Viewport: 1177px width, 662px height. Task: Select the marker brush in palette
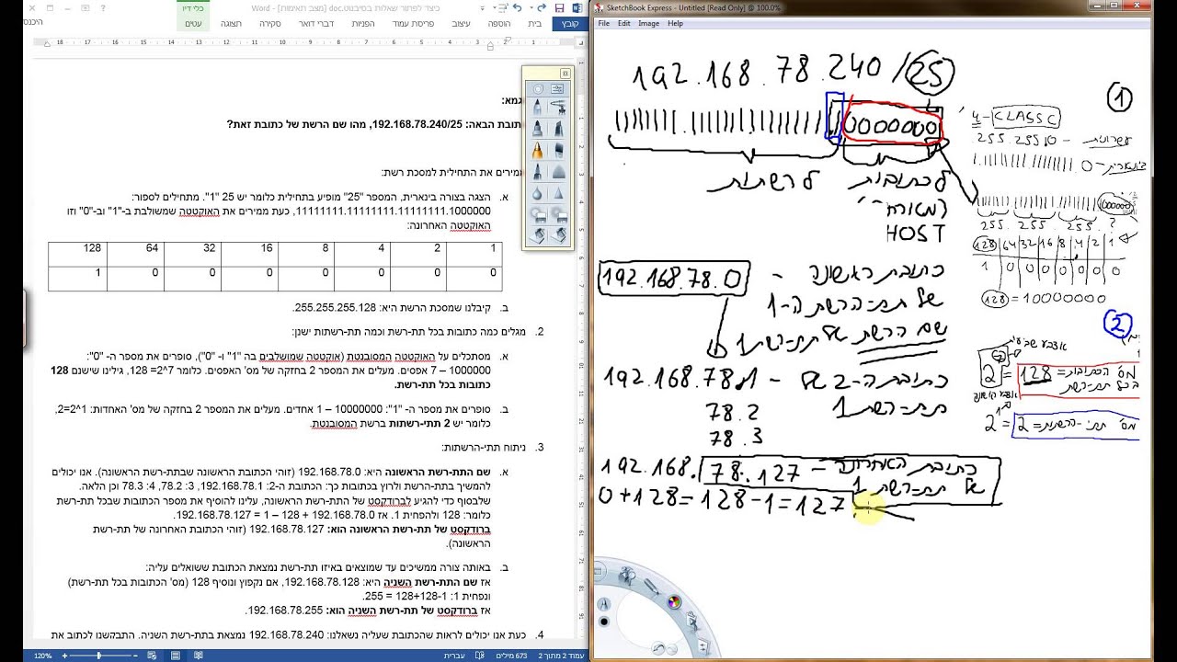(538, 129)
